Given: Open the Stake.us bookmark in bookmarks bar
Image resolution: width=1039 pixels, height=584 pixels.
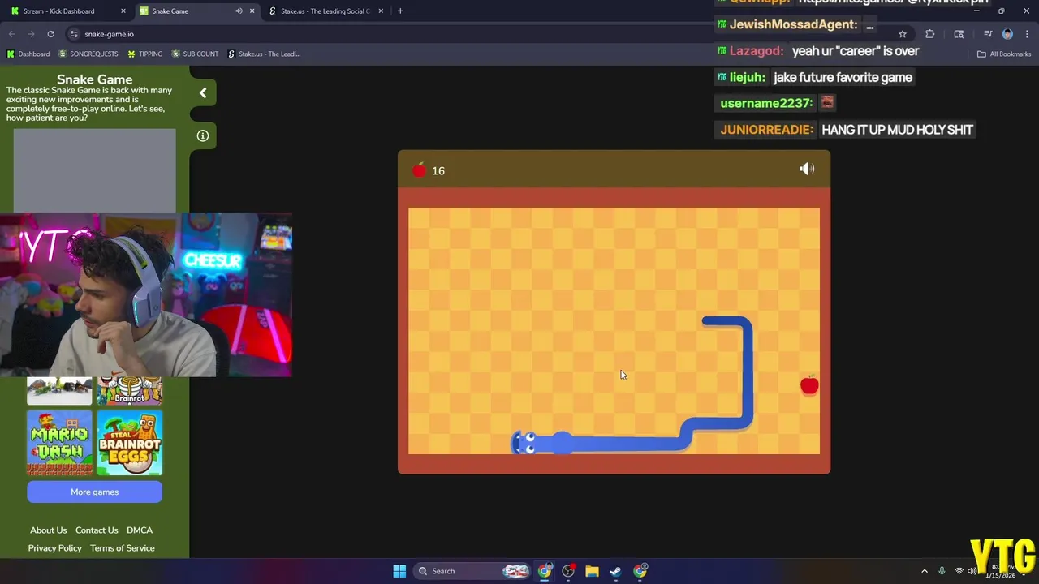Looking at the screenshot, I should click(265, 54).
